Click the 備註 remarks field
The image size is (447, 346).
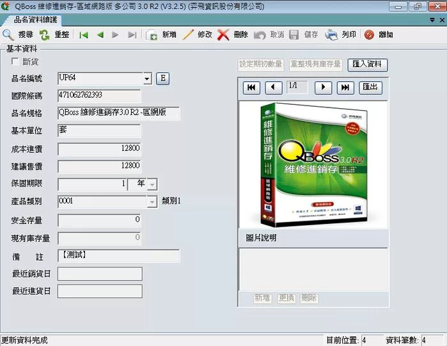(118, 256)
